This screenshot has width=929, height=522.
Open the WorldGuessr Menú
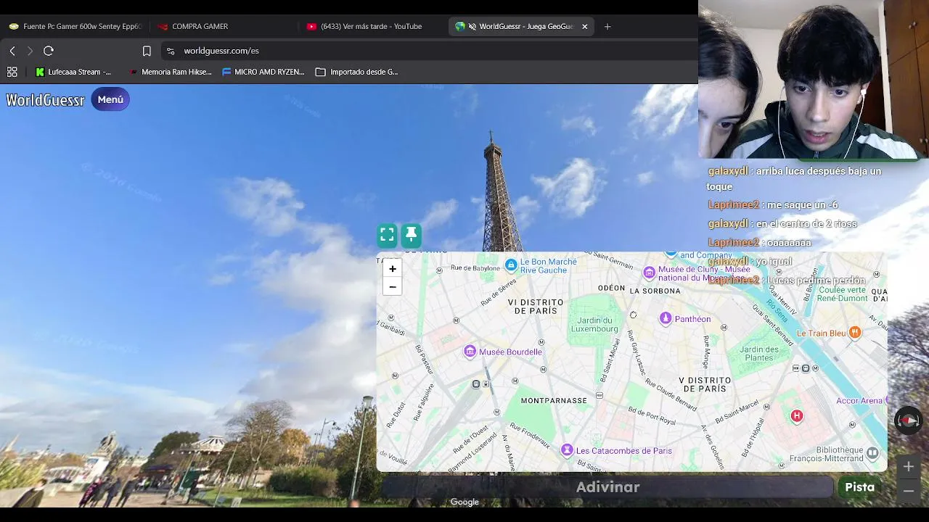[x=110, y=99]
